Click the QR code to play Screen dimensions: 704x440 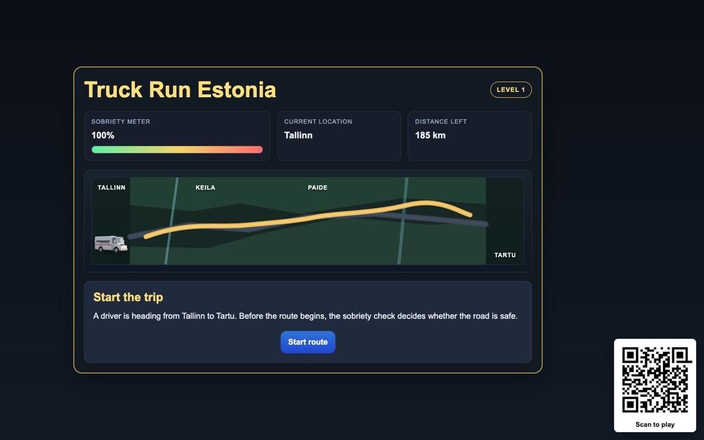pos(655,380)
